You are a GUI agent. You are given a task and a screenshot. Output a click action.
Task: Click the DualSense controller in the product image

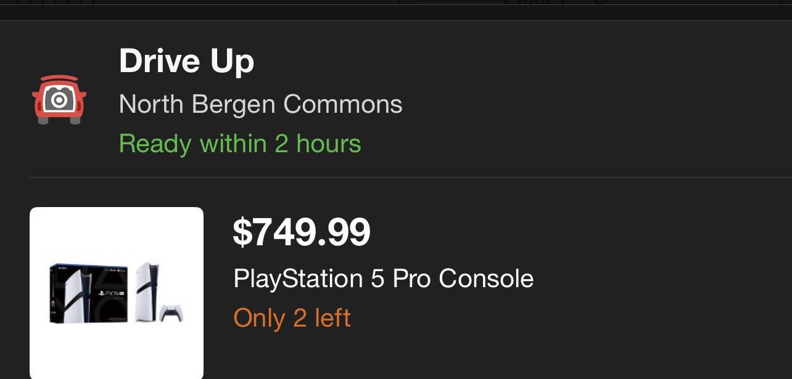(x=170, y=313)
